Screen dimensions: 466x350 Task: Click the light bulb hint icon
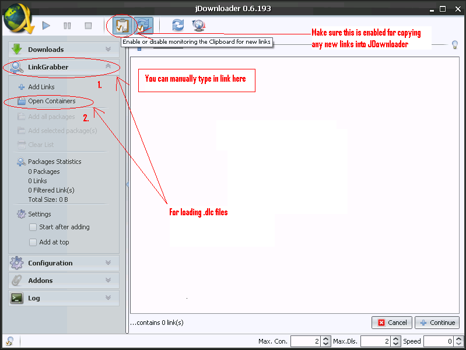click(455, 44)
